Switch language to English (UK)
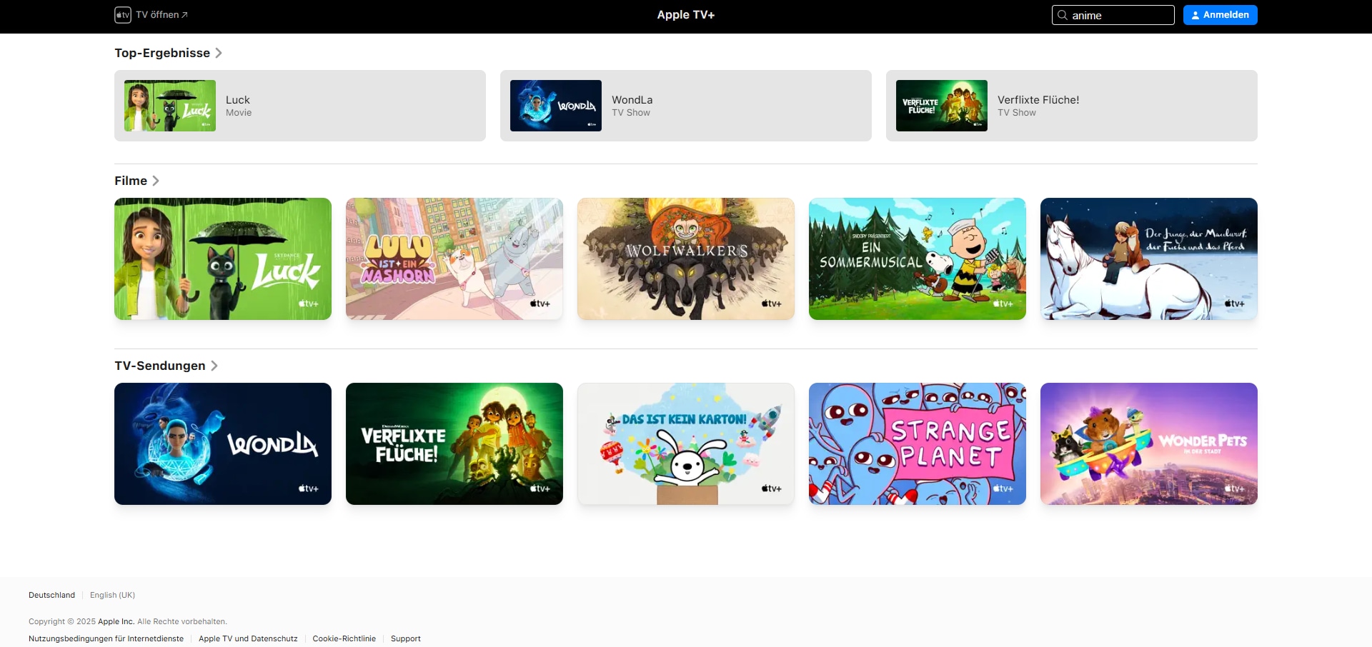This screenshot has width=1372, height=647. click(x=112, y=595)
